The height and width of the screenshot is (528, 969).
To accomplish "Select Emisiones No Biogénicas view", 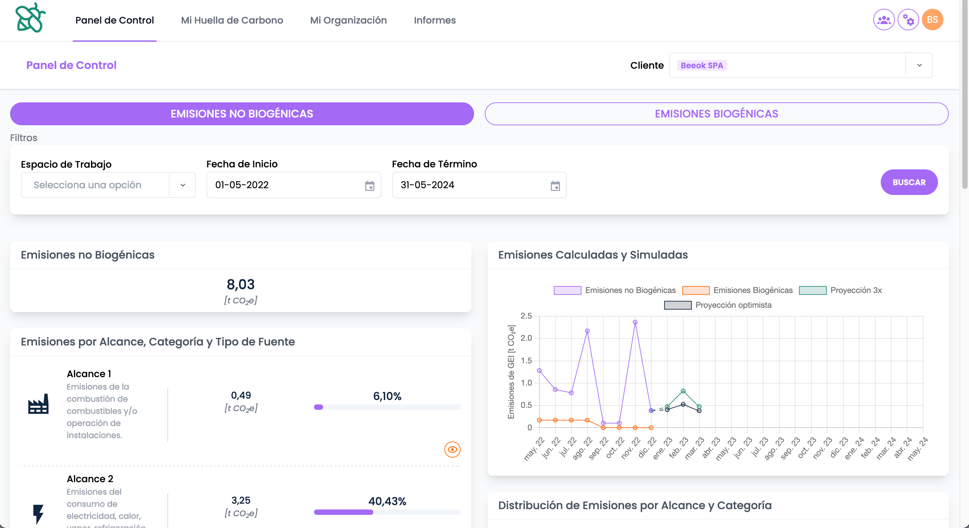I will (242, 113).
